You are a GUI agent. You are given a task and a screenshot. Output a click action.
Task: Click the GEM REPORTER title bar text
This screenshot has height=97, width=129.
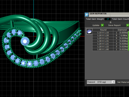98,14
